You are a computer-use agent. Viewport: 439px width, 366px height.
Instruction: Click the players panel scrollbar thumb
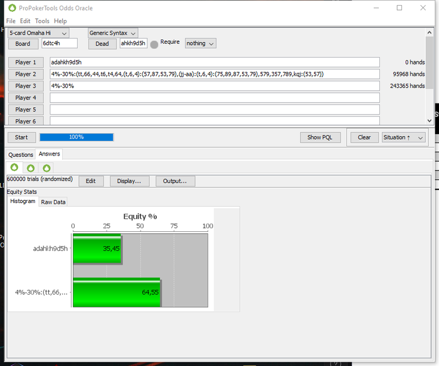(430, 63)
